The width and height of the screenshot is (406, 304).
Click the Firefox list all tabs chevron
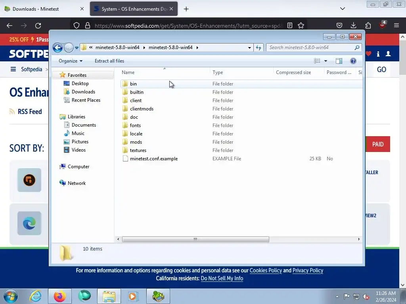(x=342, y=9)
